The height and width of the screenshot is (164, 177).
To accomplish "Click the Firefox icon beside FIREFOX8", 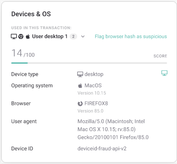I will (x=80, y=104).
